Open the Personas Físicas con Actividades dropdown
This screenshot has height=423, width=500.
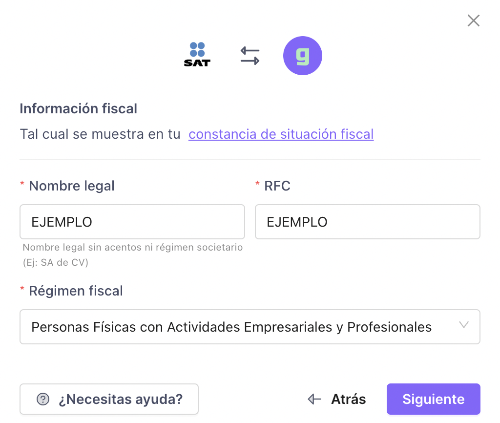[250, 327]
